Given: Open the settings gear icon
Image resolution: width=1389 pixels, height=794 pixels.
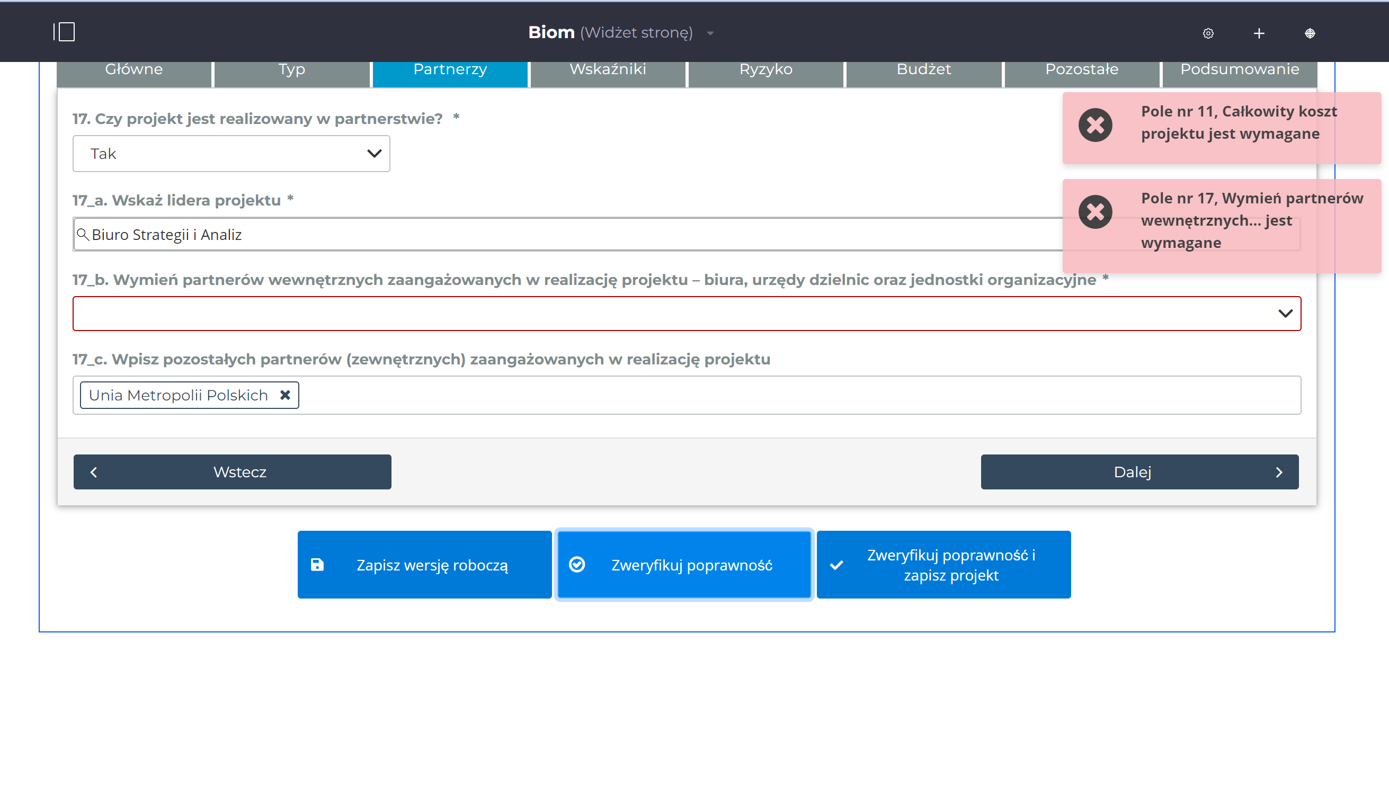Looking at the screenshot, I should (x=1208, y=33).
